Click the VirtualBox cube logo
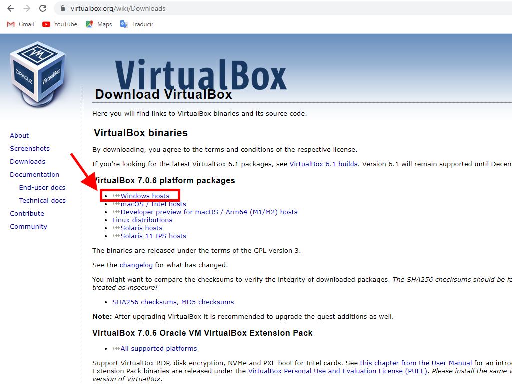 pyautogui.click(x=38, y=74)
